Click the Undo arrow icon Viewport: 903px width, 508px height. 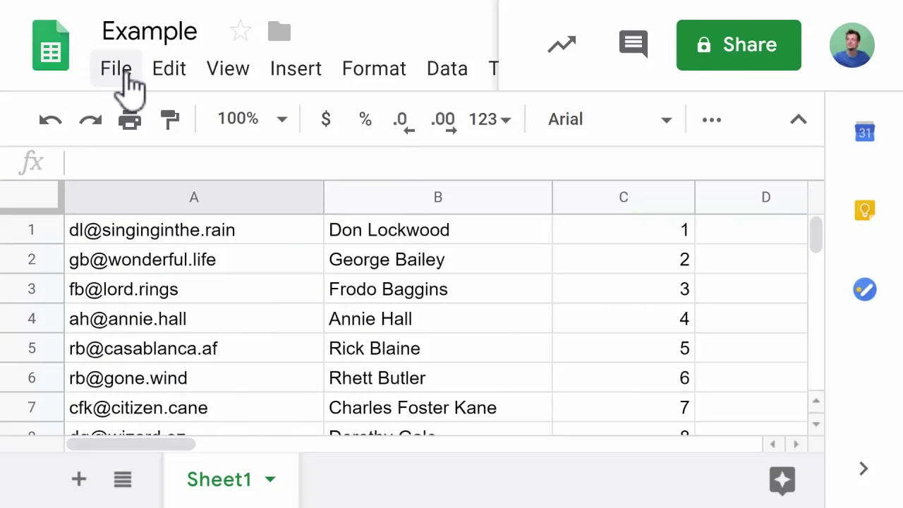click(x=50, y=120)
